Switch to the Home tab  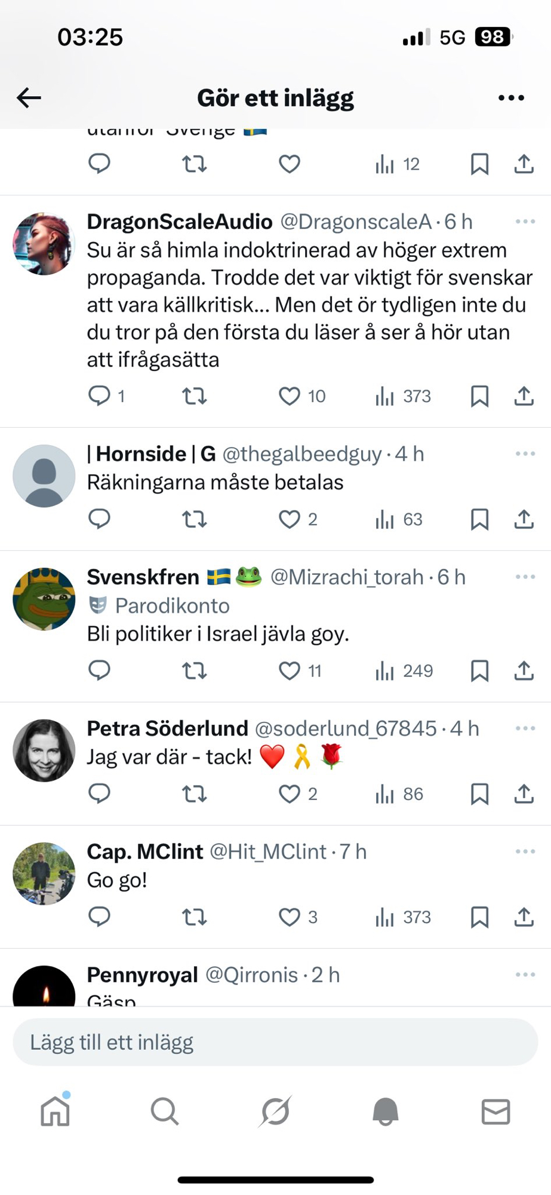click(56, 1112)
